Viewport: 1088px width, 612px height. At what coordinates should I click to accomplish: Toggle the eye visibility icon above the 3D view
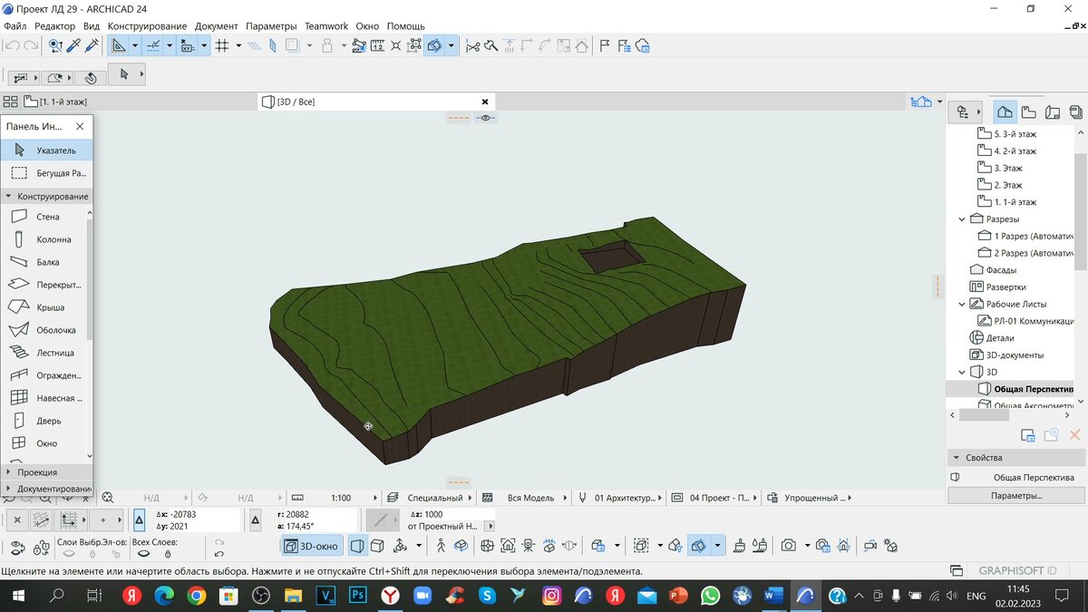(x=486, y=117)
